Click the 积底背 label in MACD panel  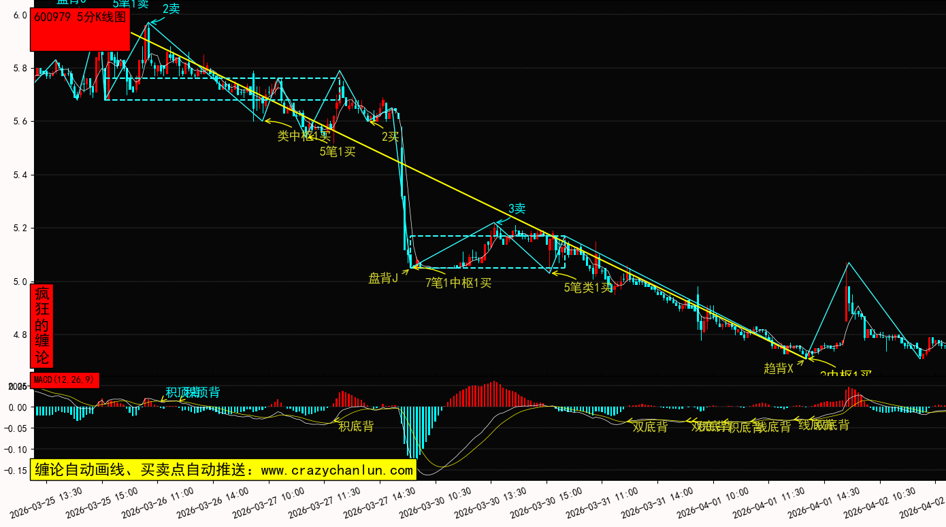pyautogui.click(x=356, y=426)
